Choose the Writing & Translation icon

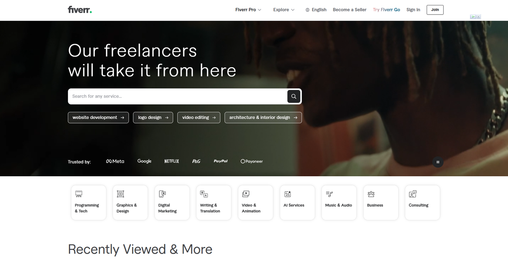[x=204, y=194]
